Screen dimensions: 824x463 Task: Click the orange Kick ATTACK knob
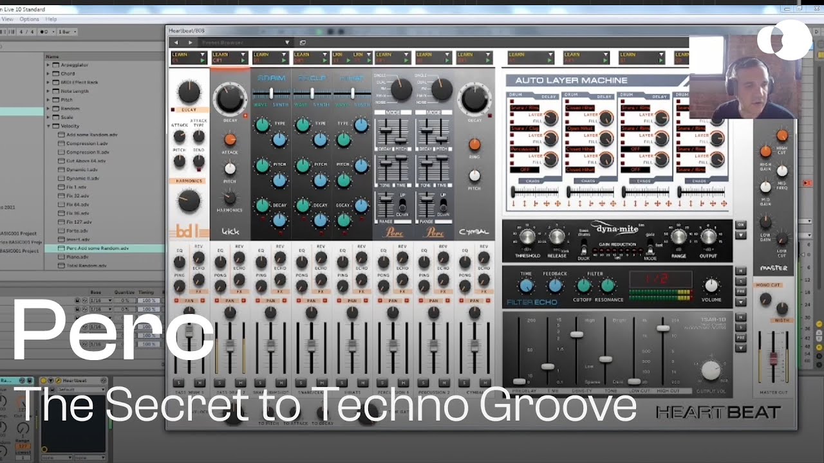pos(230,140)
